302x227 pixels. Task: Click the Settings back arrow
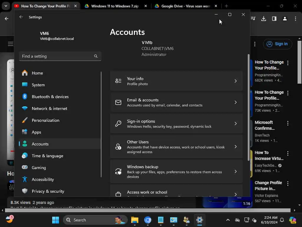coord(21,17)
